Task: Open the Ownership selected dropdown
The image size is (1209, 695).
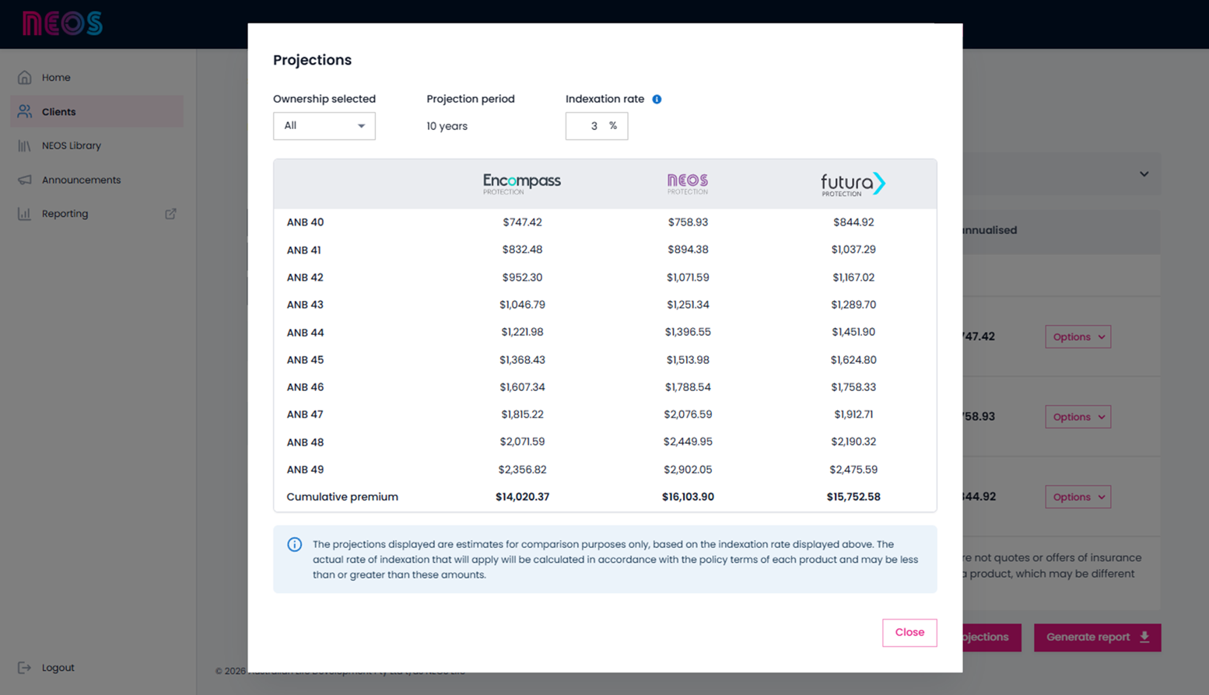Action: coord(324,126)
